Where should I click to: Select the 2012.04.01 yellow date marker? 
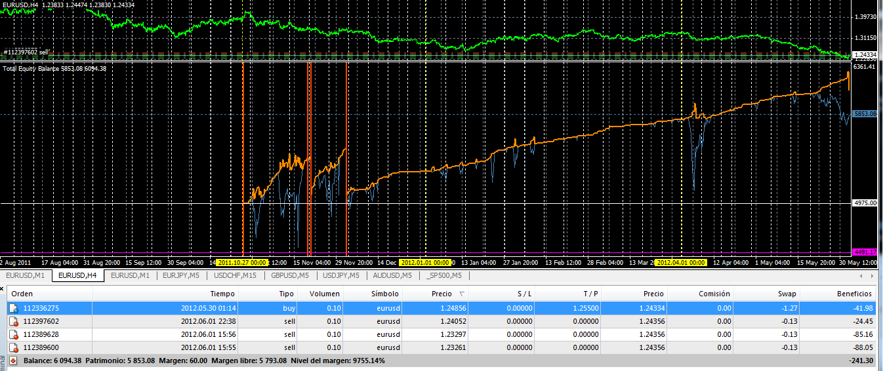click(681, 263)
